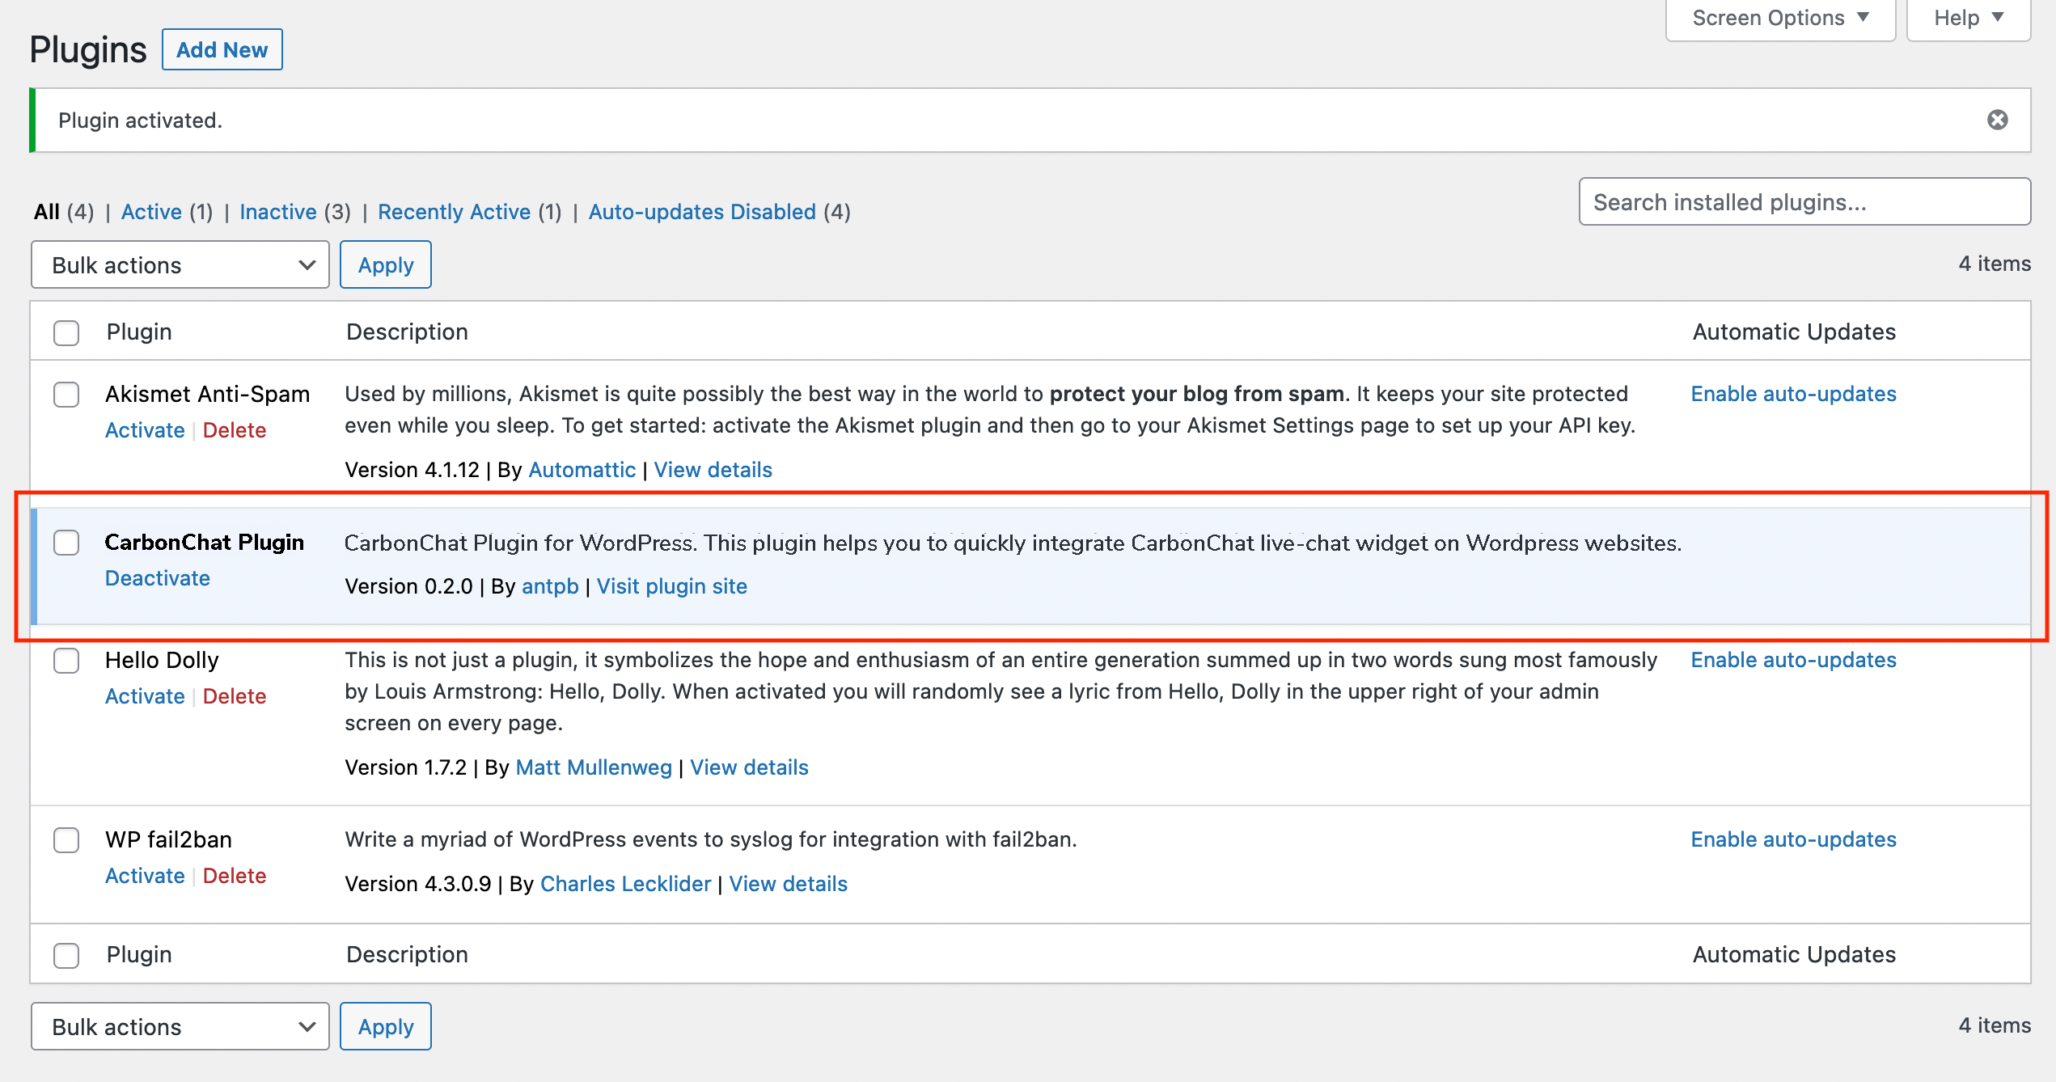The width and height of the screenshot is (2056, 1082).
Task: Open the Help dropdown tab
Action: (x=1967, y=18)
